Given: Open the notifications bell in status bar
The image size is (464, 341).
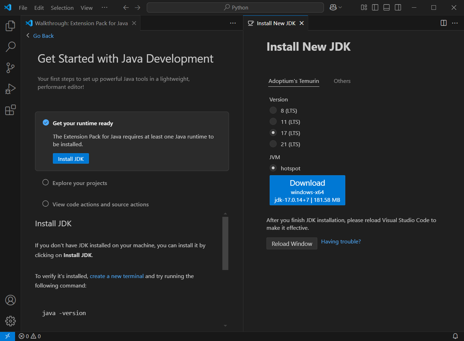Looking at the screenshot, I should point(455,336).
